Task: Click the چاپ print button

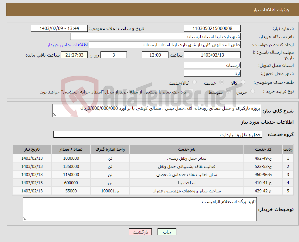Action: point(167,232)
